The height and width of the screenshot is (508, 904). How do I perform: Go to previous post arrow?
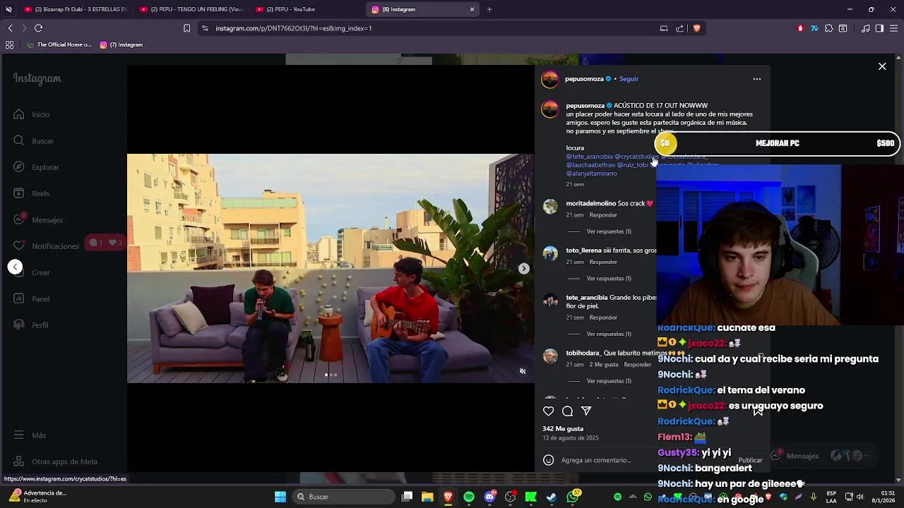click(15, 267)
